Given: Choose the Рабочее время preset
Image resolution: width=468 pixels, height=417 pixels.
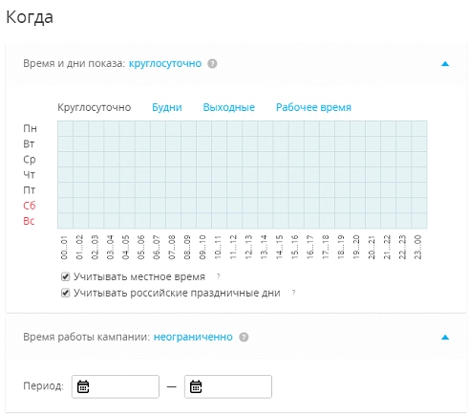Looking at the screenshot, I should pos(313,107).
